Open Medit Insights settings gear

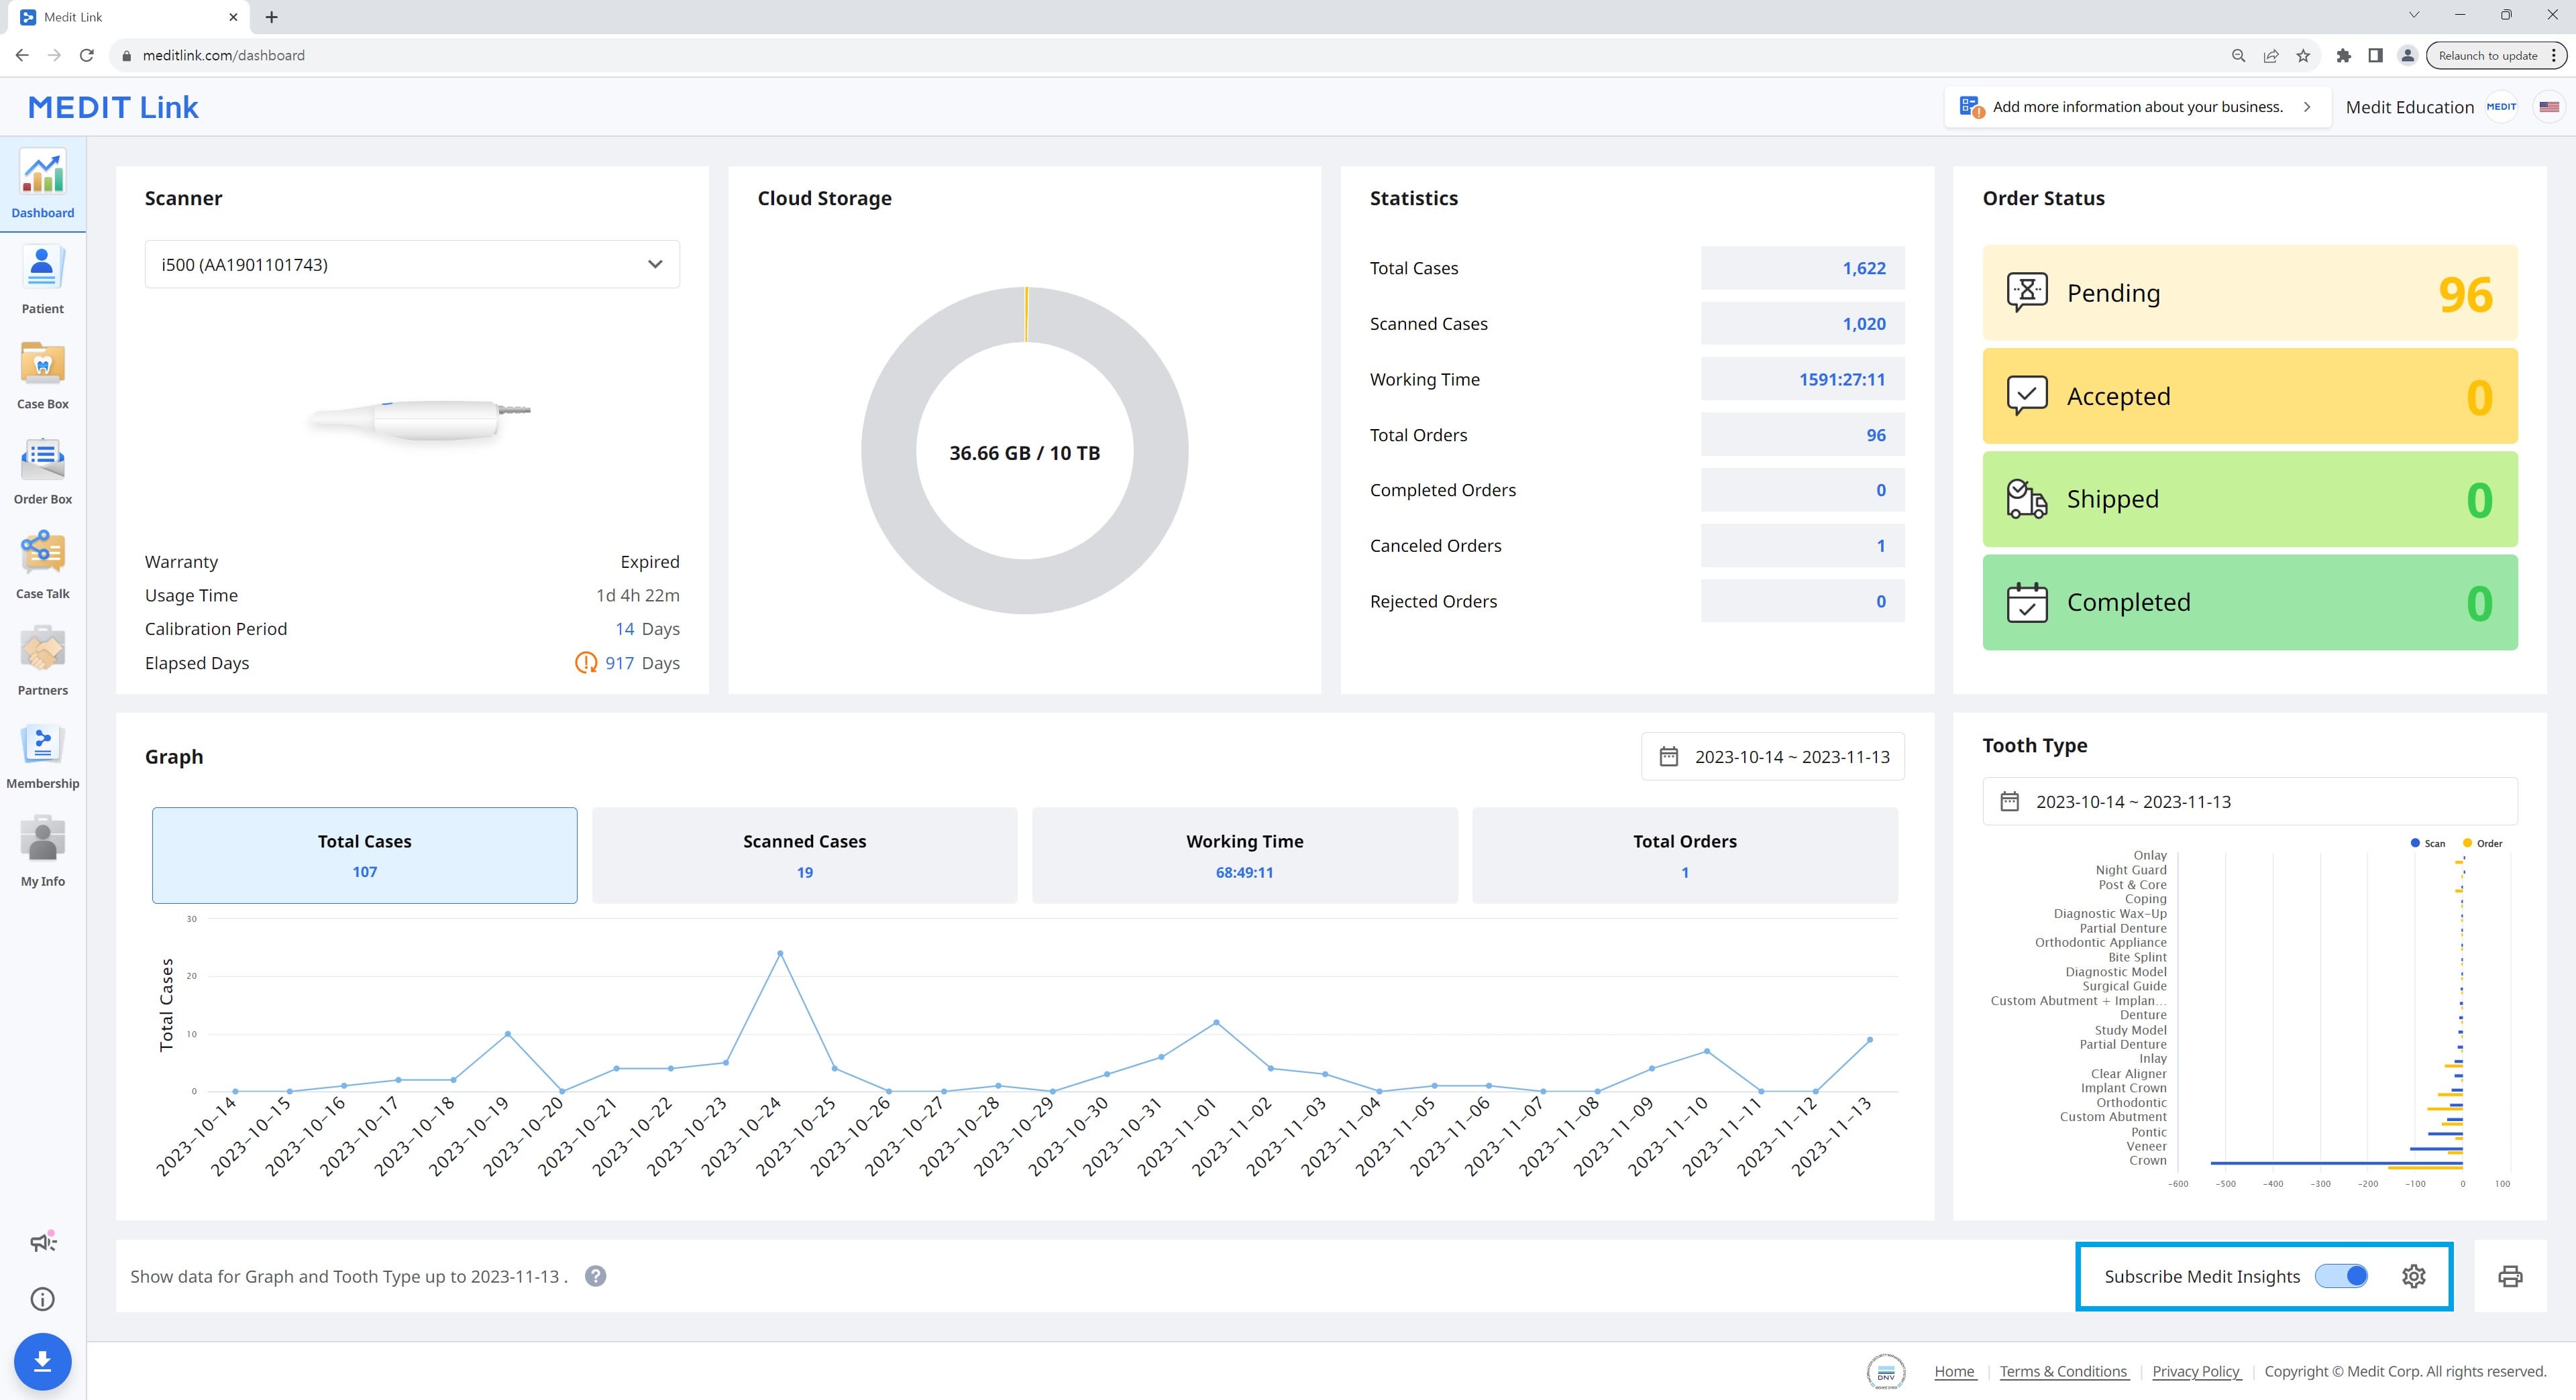[2414, 1276]
